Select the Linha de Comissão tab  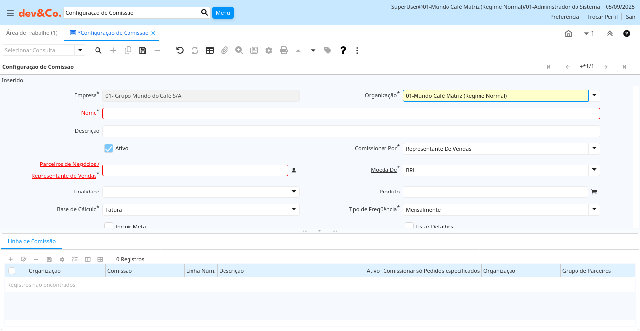(x=32, y=241)
